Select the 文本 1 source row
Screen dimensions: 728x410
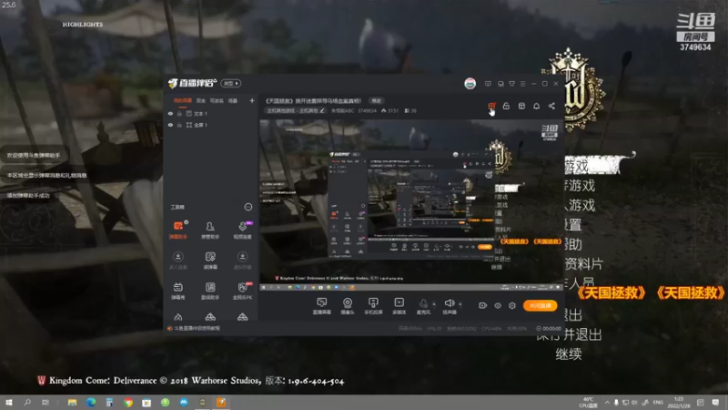pos(211,113)
